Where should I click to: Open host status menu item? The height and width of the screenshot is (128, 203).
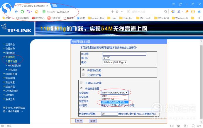[12, 70]
